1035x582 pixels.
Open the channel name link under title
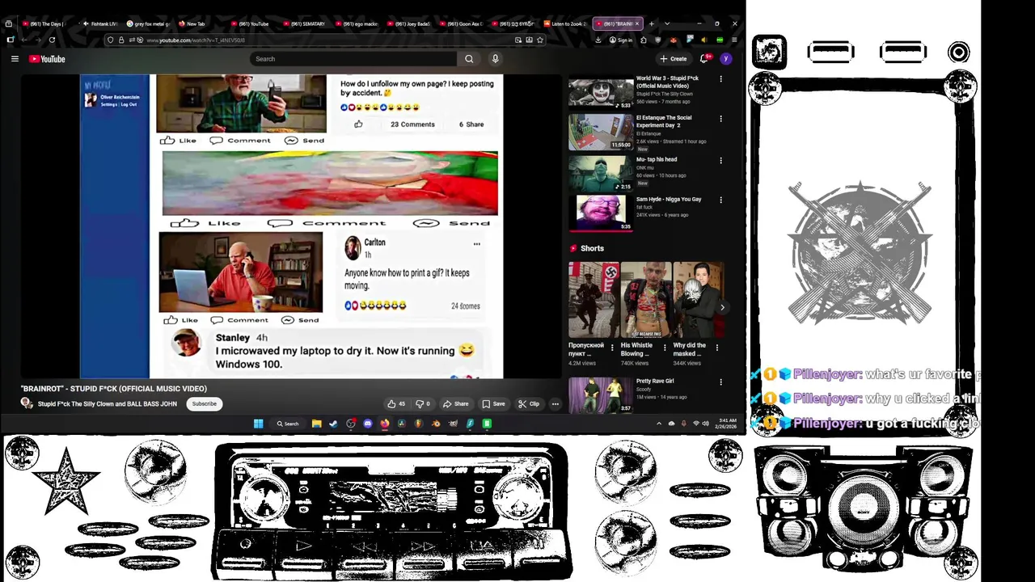(107, 403)
